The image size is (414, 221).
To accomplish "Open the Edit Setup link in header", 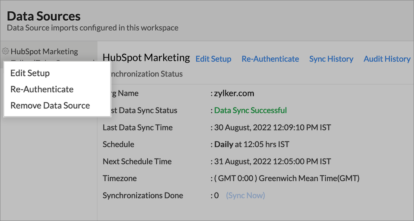I will coord(213,59).
